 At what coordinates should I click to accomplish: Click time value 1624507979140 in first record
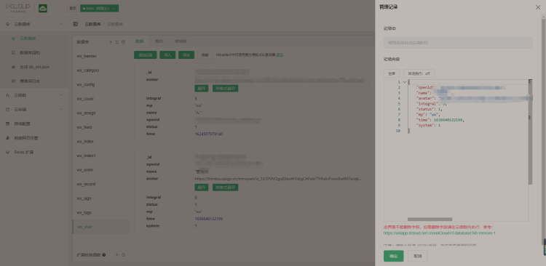click(x=209, y=134)
